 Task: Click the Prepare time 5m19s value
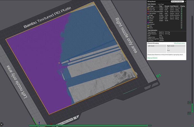(x=161, y=37)
